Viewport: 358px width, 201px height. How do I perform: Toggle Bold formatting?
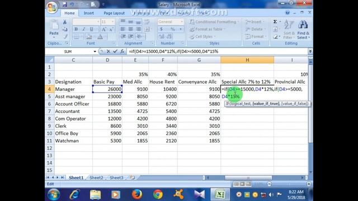(76, 29)
